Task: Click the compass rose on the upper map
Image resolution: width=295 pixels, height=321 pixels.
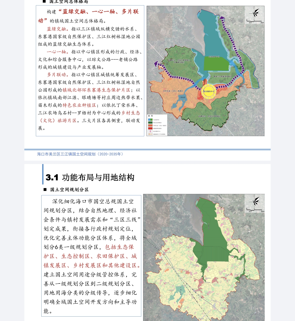Action: pos(255,13)
